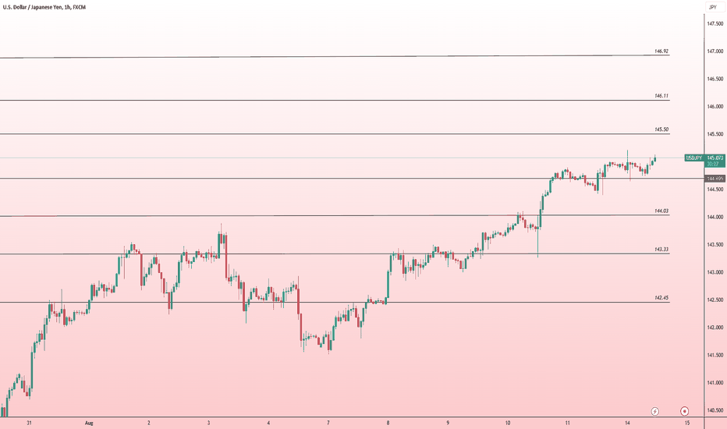727x429 pixels.
Task: Click the 7 date label on time axis
Action: 328,423
